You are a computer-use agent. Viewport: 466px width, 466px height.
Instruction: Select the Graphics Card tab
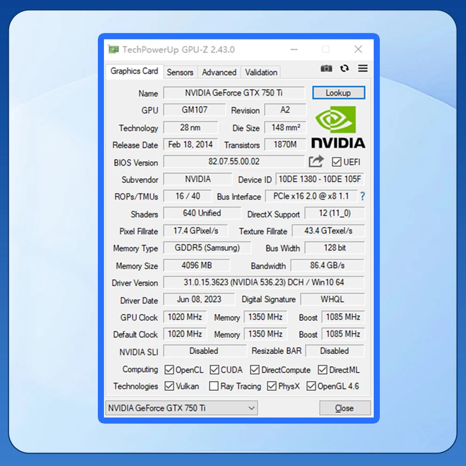point(134,71)
